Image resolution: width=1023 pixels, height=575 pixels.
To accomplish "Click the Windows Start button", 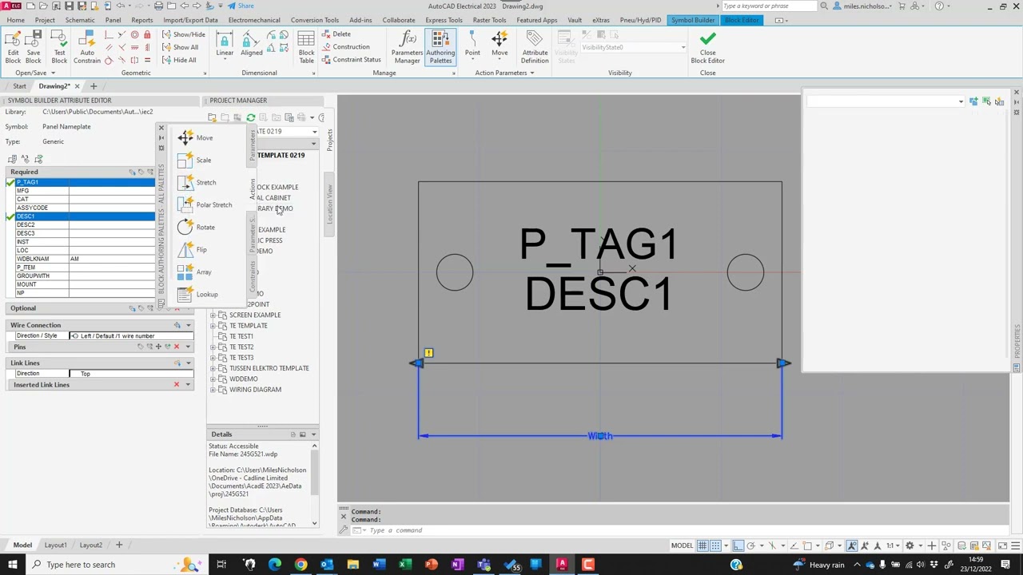I will coord(12,565).
